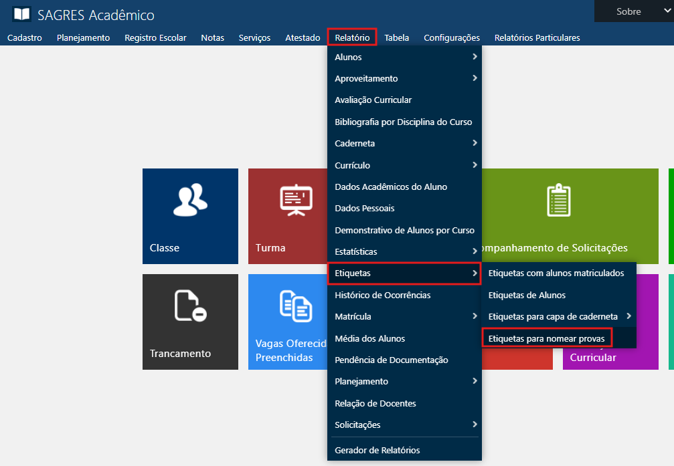
Task: Select Etiquetas para nomear provas
Action: click(x=546, y=338)
